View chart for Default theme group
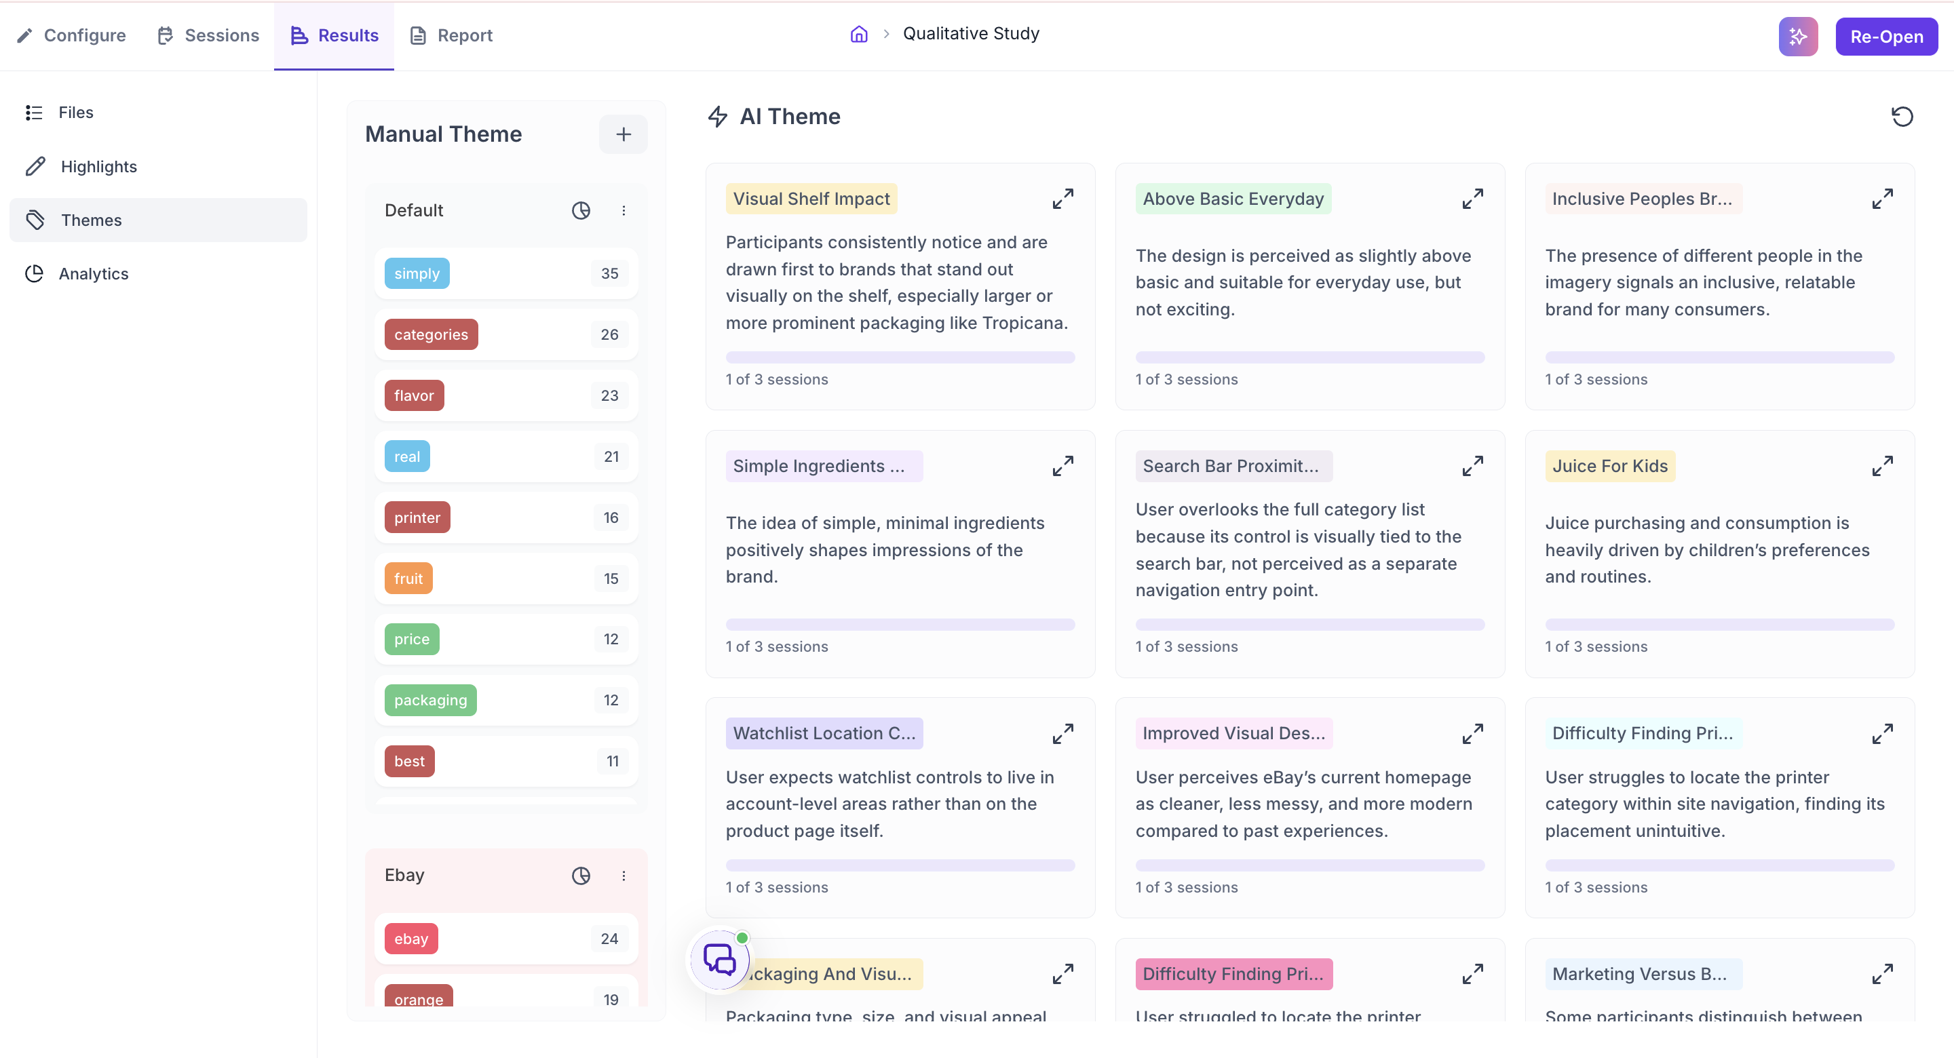Screen dimensions: 1954x1058 pyautogui.click(x=580, y=211)
